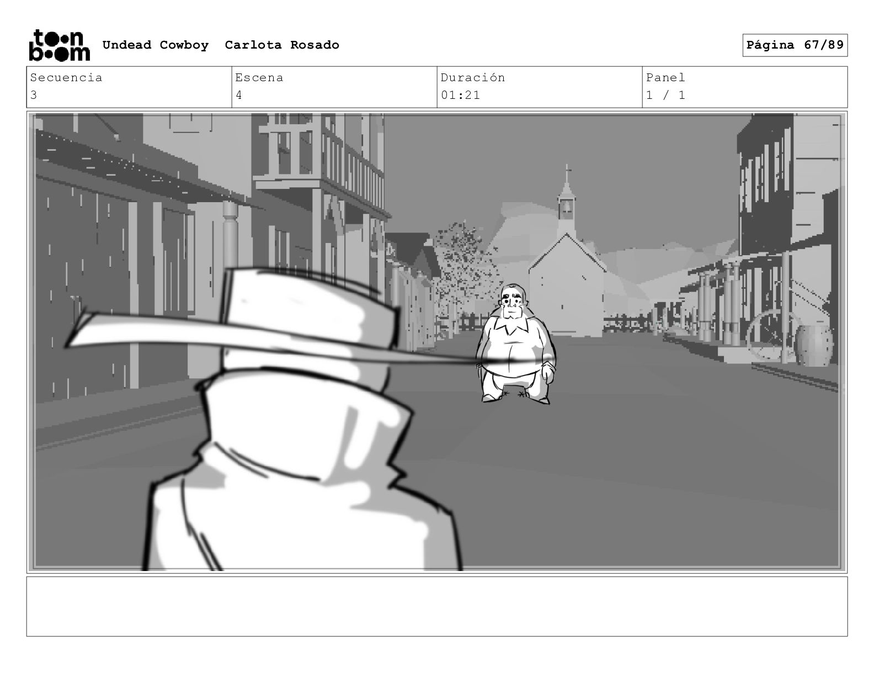This screenshot has width=874, height=676.
Task: Click the Panel 1 / 1 cell
Action: tap(745, 87)
